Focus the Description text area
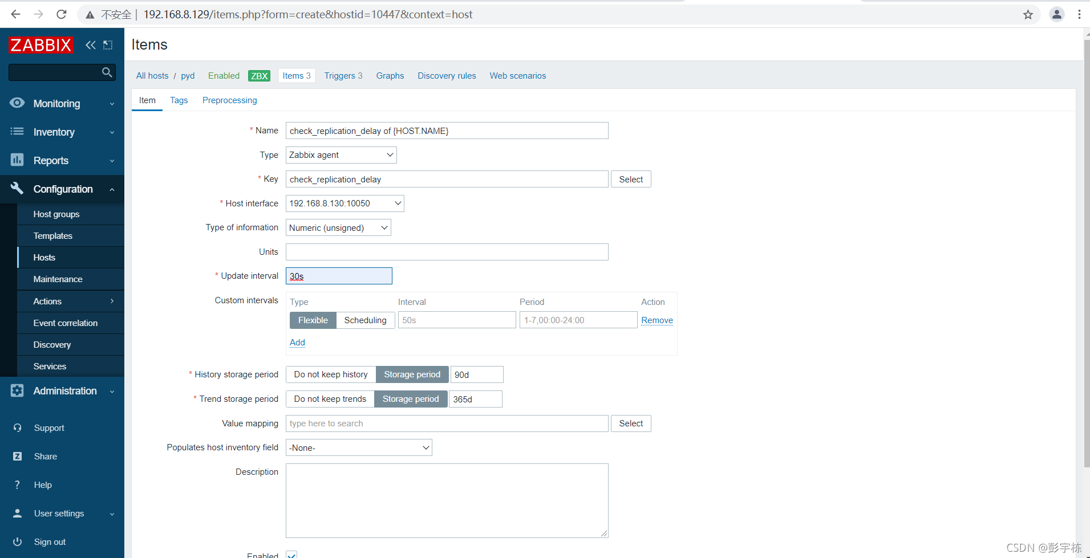 coord(447,500)
